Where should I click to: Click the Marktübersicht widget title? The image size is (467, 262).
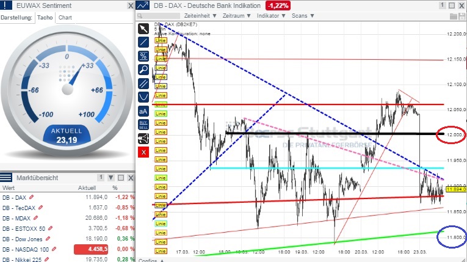[37, 178]
